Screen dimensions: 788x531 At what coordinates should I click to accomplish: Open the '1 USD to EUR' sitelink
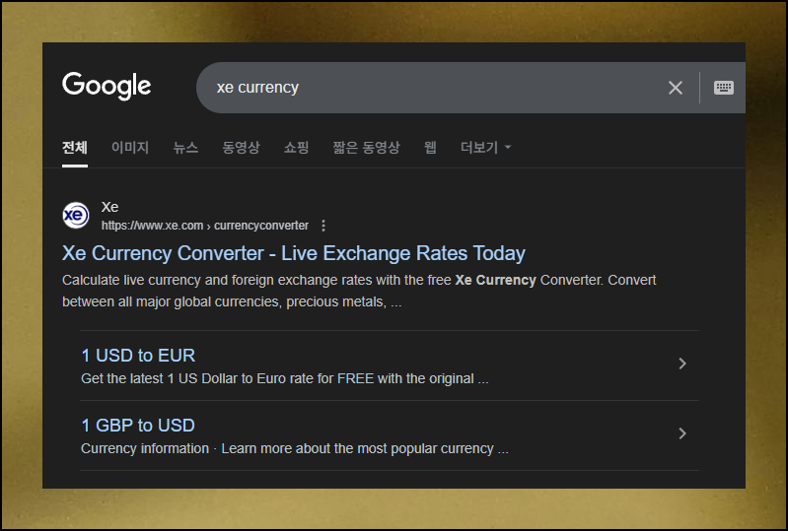point(138,356)
